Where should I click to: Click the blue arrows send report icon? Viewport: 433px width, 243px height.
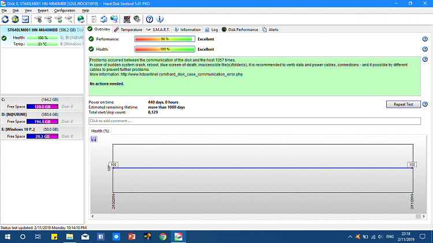click(104, 19)
